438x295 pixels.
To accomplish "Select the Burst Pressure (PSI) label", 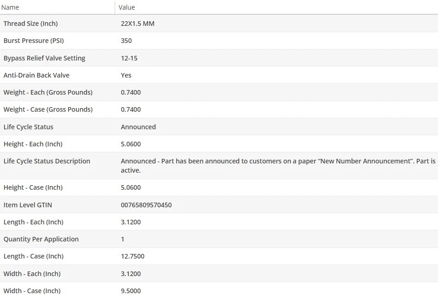I will 33,41.
